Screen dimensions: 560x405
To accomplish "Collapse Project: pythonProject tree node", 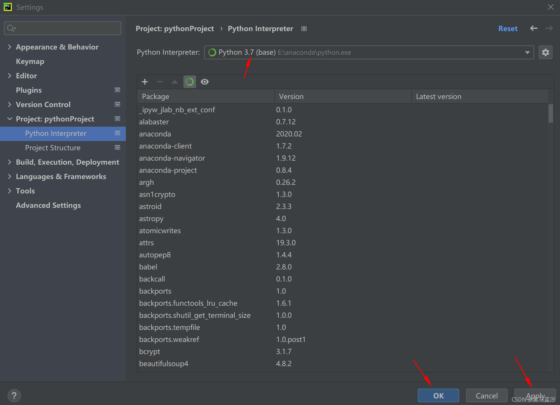I will point(10,119).
